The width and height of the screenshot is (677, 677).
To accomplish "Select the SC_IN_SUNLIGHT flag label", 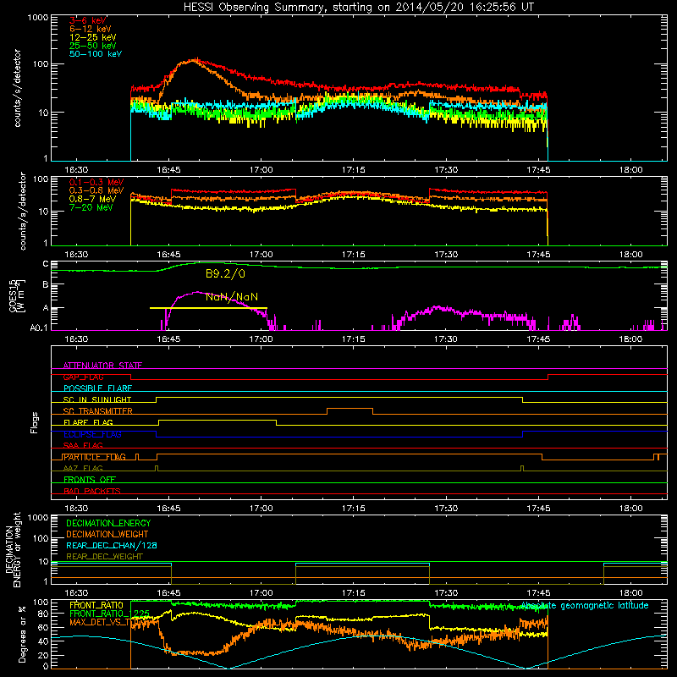I will click(97, 399).
